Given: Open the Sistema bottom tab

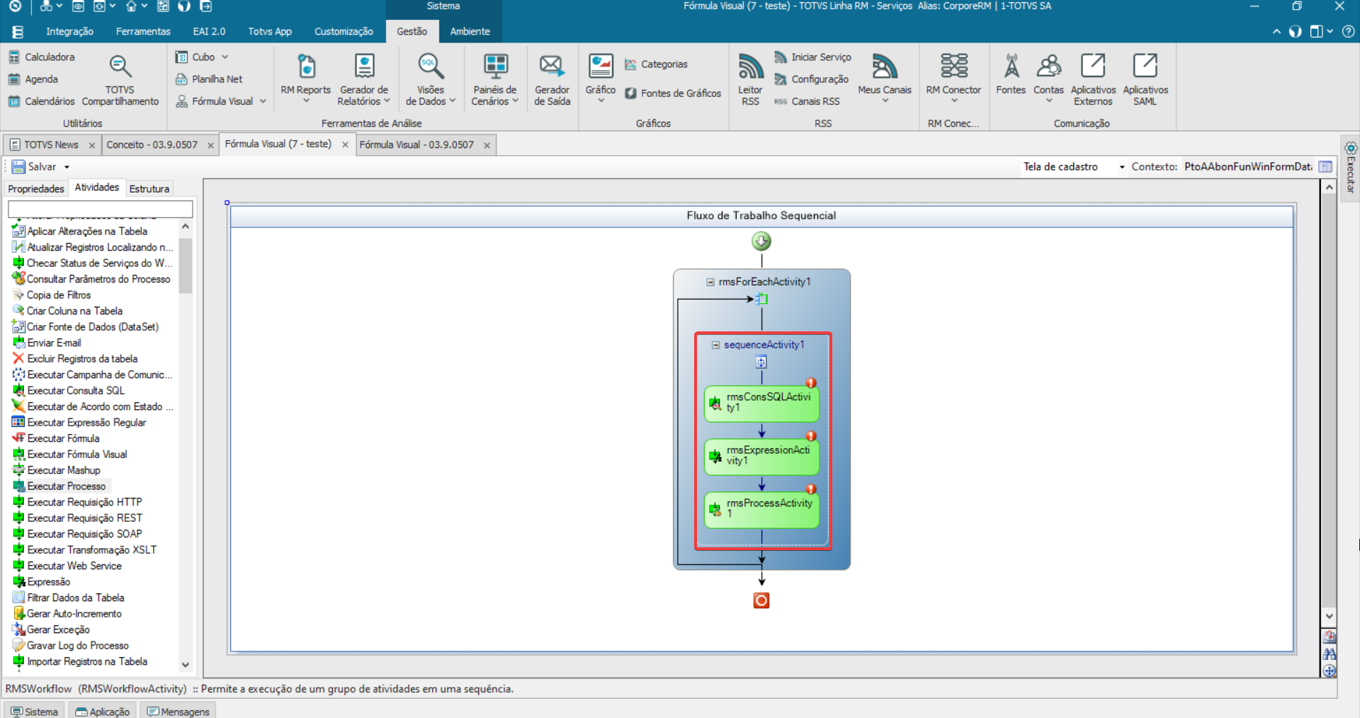Looking at the screenshot, I should click(x=34, y=711).
